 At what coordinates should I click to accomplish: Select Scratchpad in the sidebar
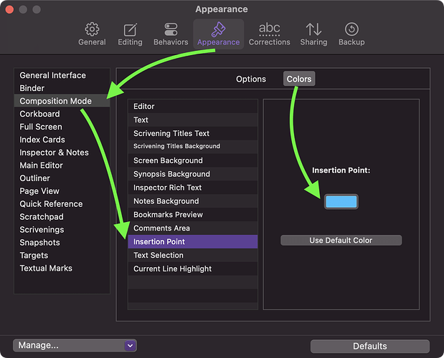[x=62, y=217]
